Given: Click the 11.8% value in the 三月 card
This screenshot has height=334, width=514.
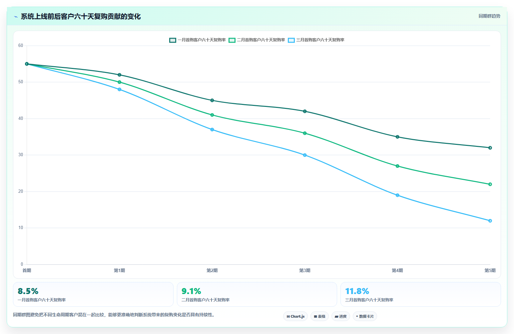Looking at the screenshot, I should pos(357,291).
